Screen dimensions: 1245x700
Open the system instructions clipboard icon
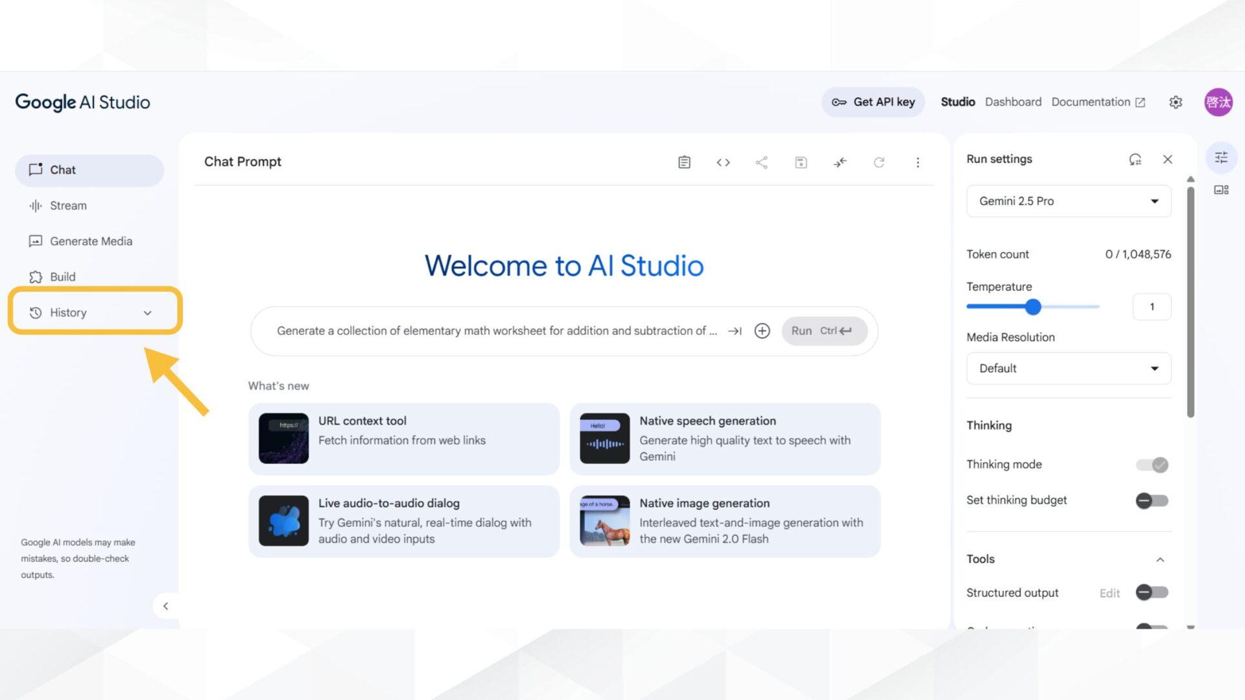point(684,162)
